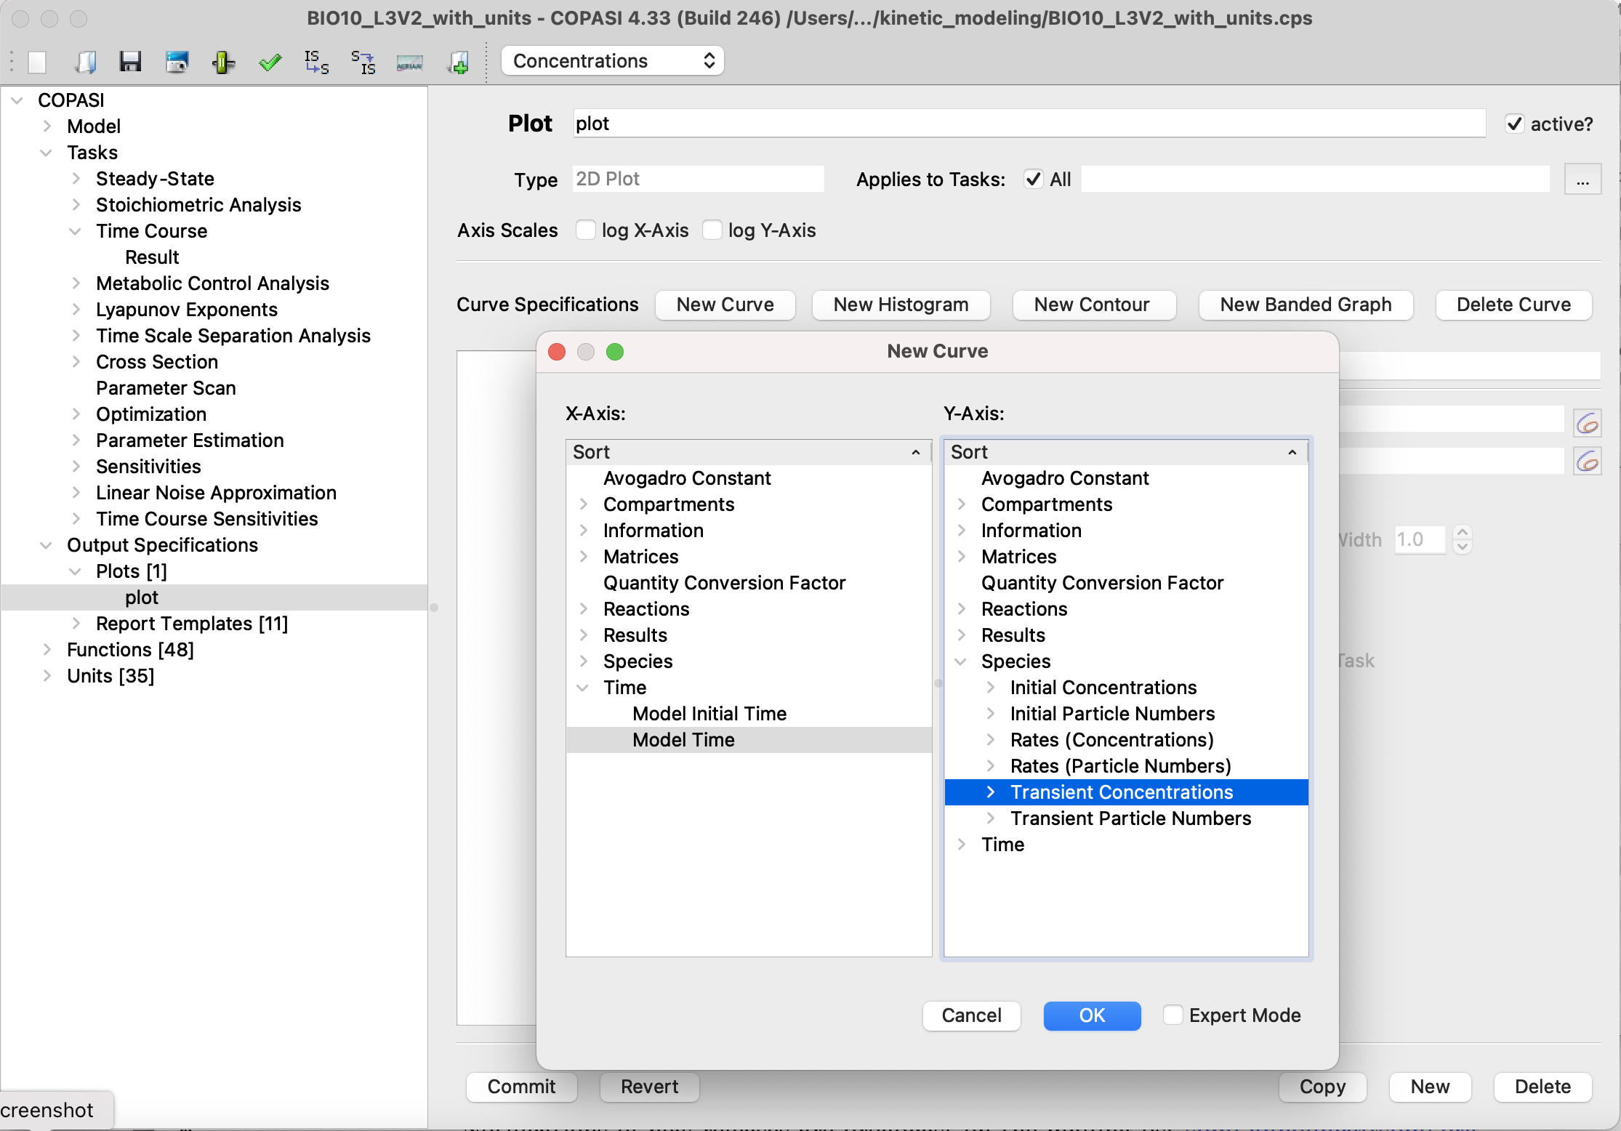Expand Species node in X-Axis list

[x=583, y=661]
